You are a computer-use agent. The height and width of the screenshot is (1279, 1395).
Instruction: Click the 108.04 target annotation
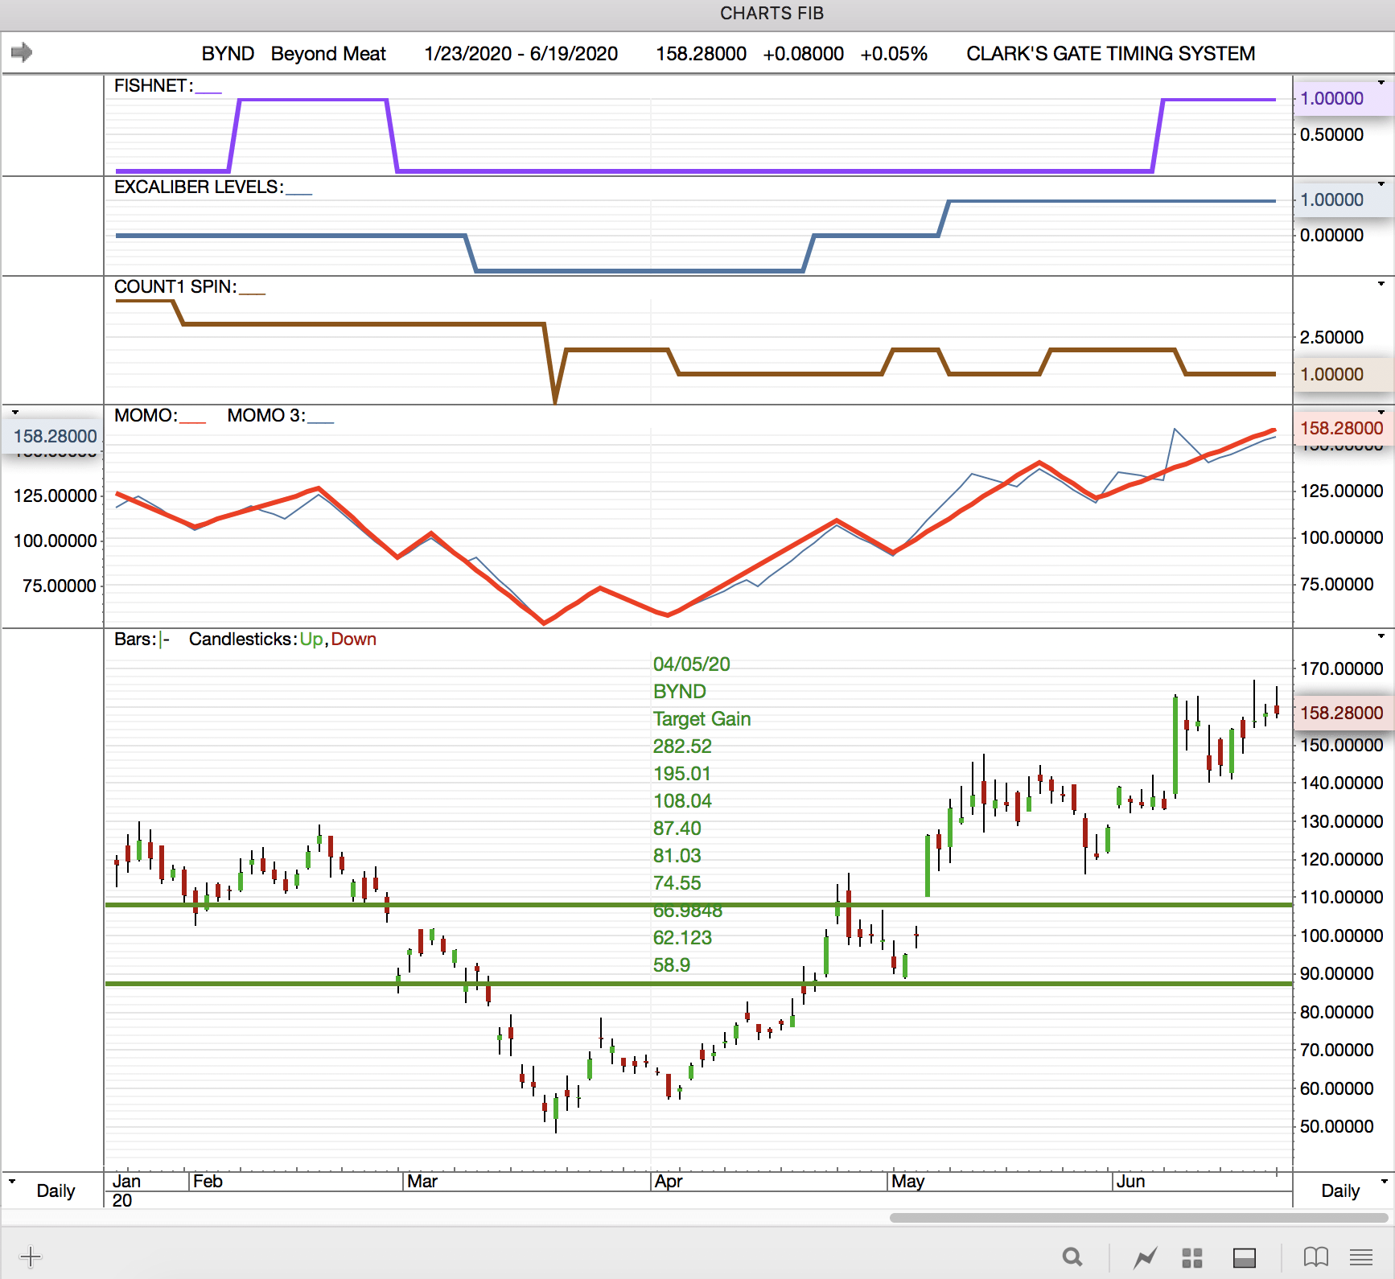682,801
